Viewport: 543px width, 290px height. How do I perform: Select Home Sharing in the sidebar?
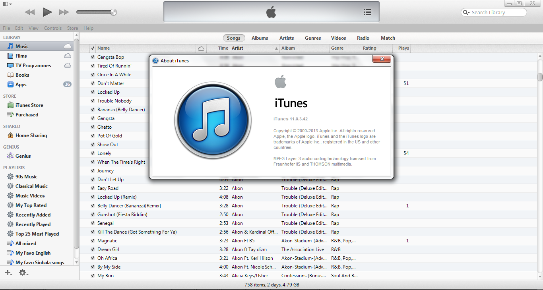[x=31, y=135]
